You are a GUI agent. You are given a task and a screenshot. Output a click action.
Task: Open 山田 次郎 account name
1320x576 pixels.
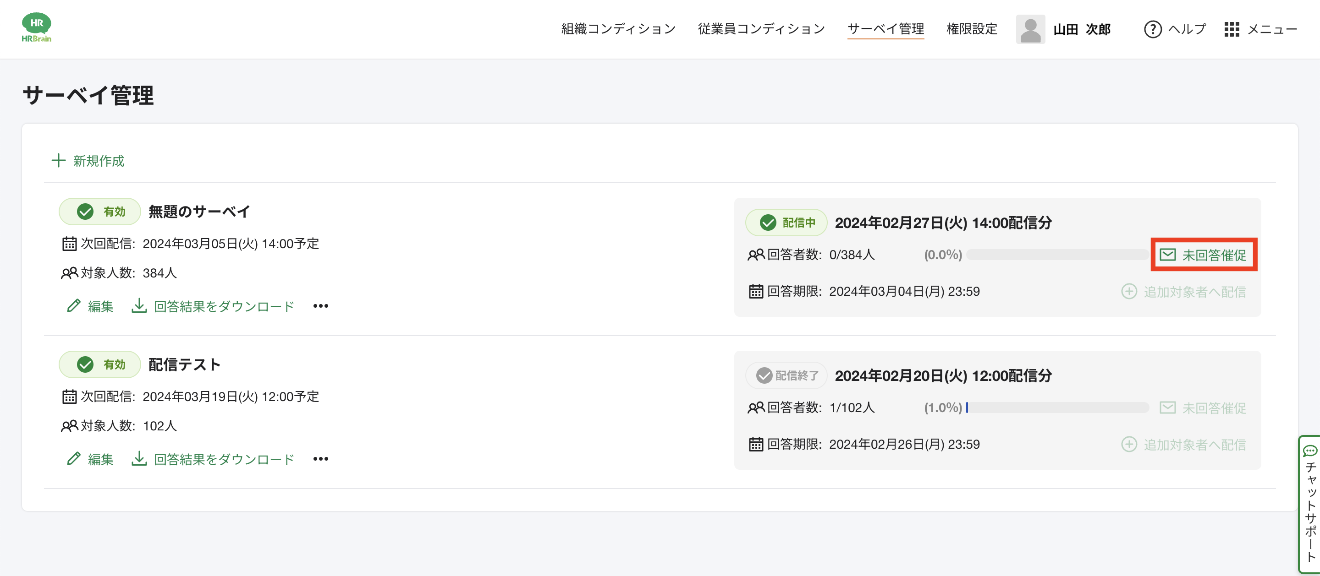[x=1082, y=29]
